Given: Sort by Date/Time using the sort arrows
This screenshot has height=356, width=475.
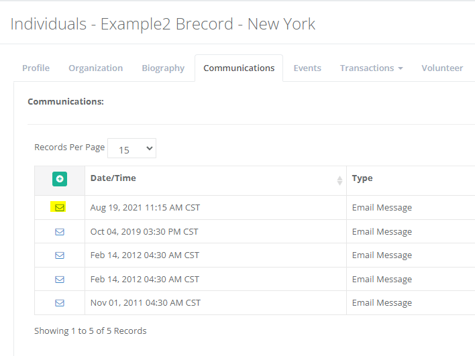Looking at the screenshot, I should 339,180.
